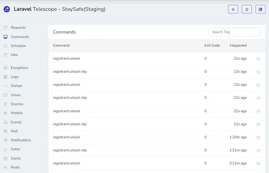Click the Mail envelope icon
Viewport: 269px width, 173px height.
6,131
